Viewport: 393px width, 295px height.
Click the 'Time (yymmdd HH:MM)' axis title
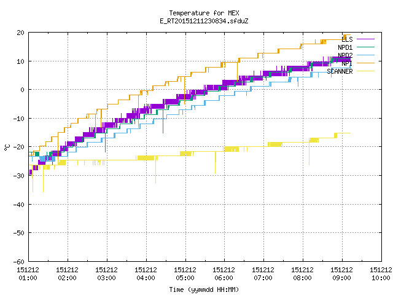click(204, 289)
